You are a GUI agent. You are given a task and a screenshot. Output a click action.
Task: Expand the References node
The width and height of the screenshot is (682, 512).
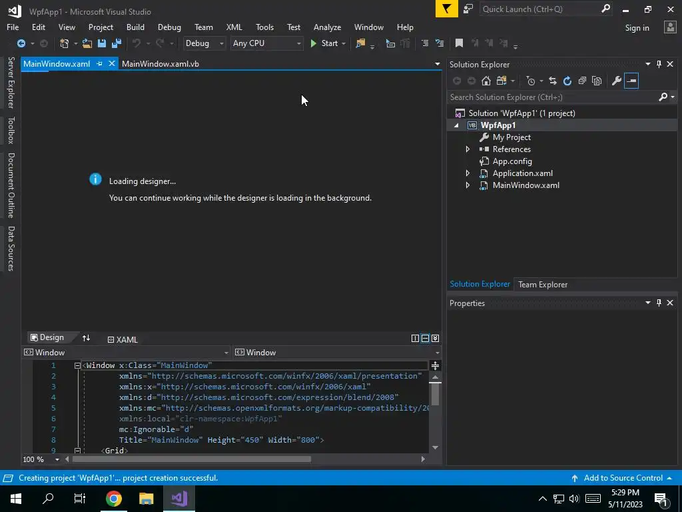pyautogui.click(x=468, y=149)
